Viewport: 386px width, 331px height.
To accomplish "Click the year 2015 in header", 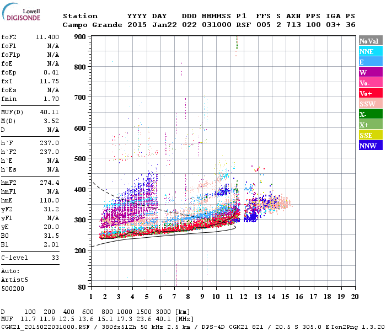I will [137, 25].
